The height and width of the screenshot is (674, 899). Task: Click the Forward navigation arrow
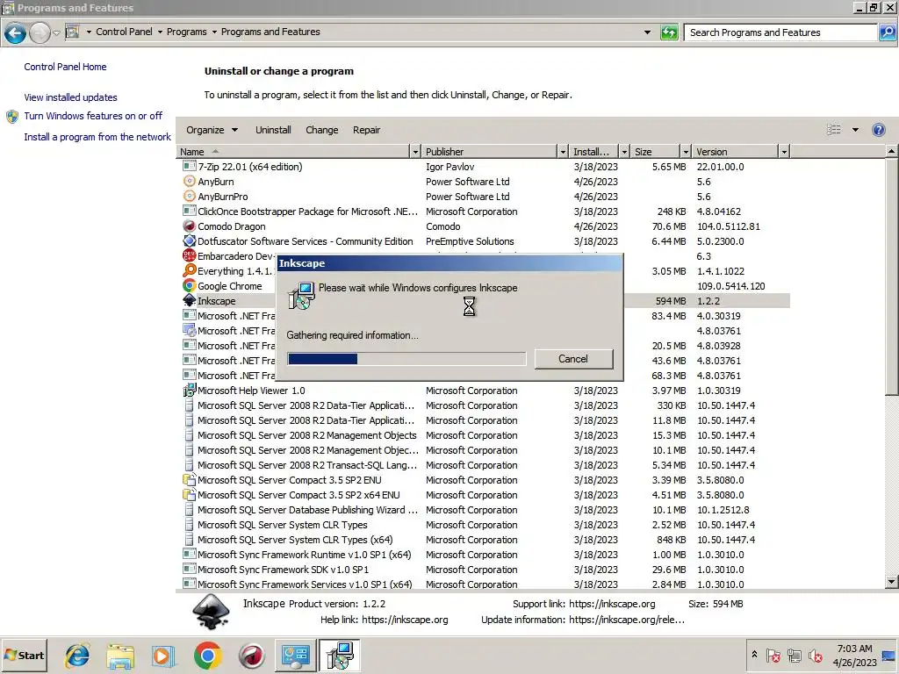click(40, 32)
